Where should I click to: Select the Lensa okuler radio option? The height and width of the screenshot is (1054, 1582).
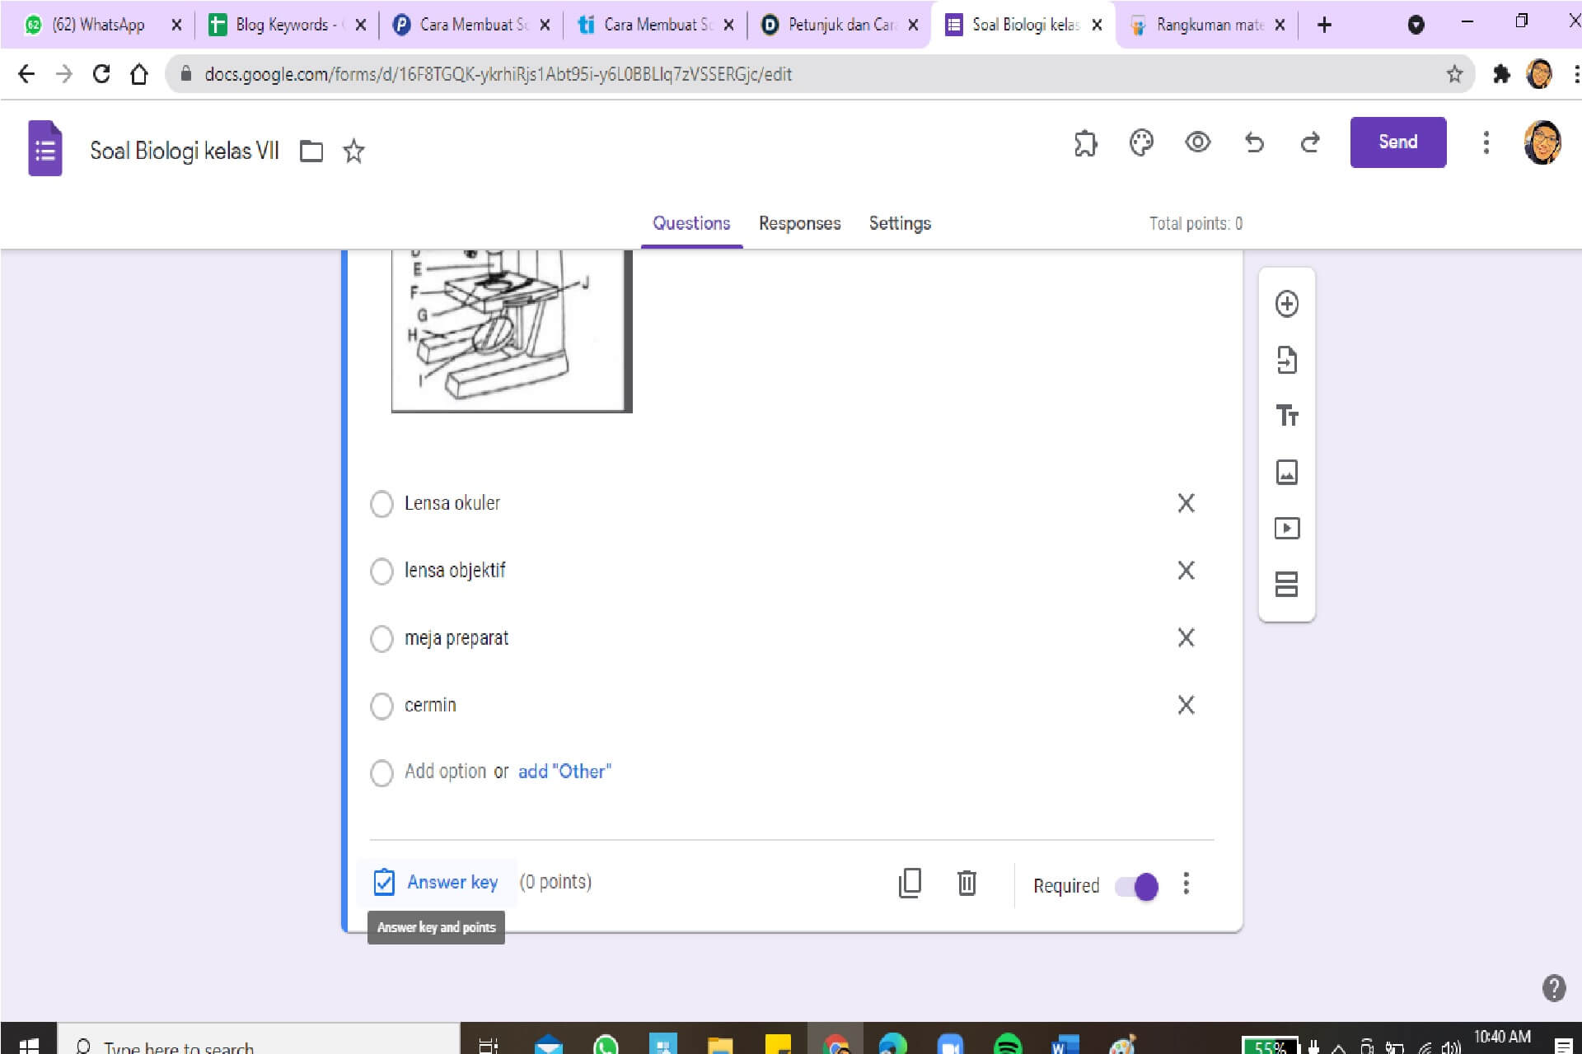click(x=381, y=503)
